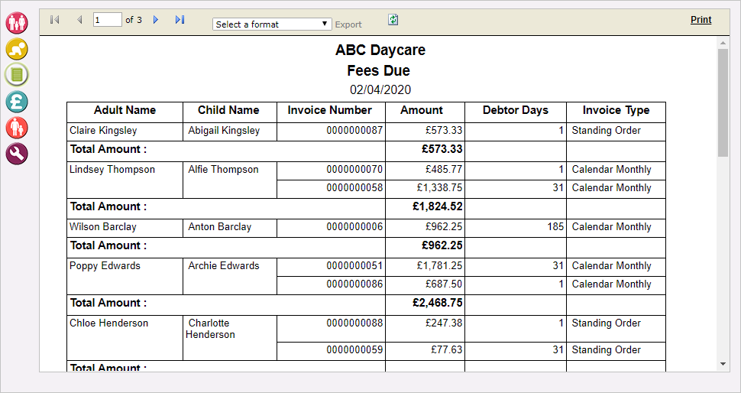Click the amount £77.63
The width and height of the screenshot is (741, 393).
click(447, 350)
